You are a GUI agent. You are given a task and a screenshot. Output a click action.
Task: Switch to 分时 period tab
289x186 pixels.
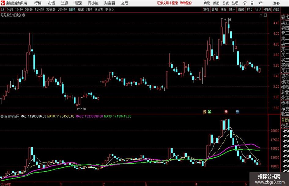point(10,9)
